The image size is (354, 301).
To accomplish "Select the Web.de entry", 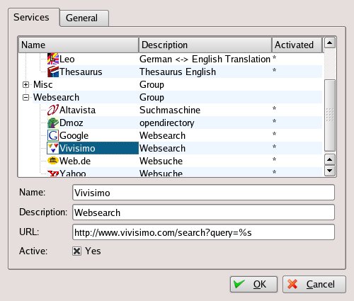I will point(75,161).
